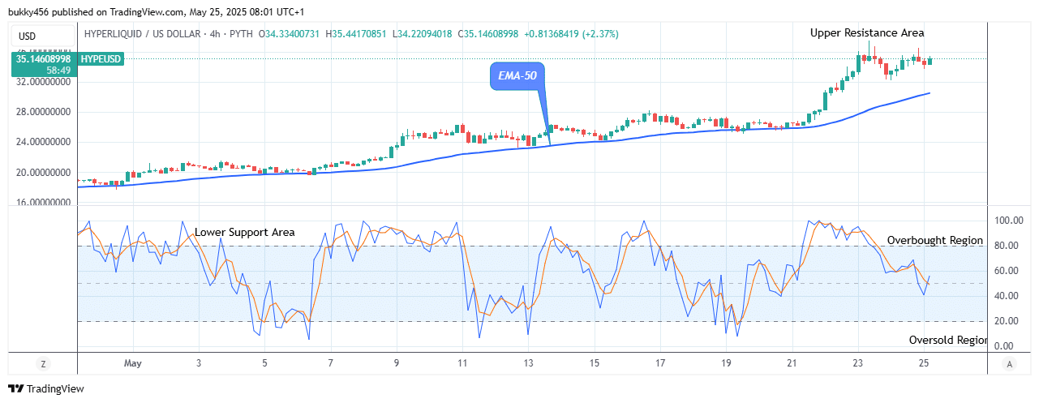This screenshot has width=1039, height=403.
Task: Click the Oversold Region label
Action: coord(948,340)
